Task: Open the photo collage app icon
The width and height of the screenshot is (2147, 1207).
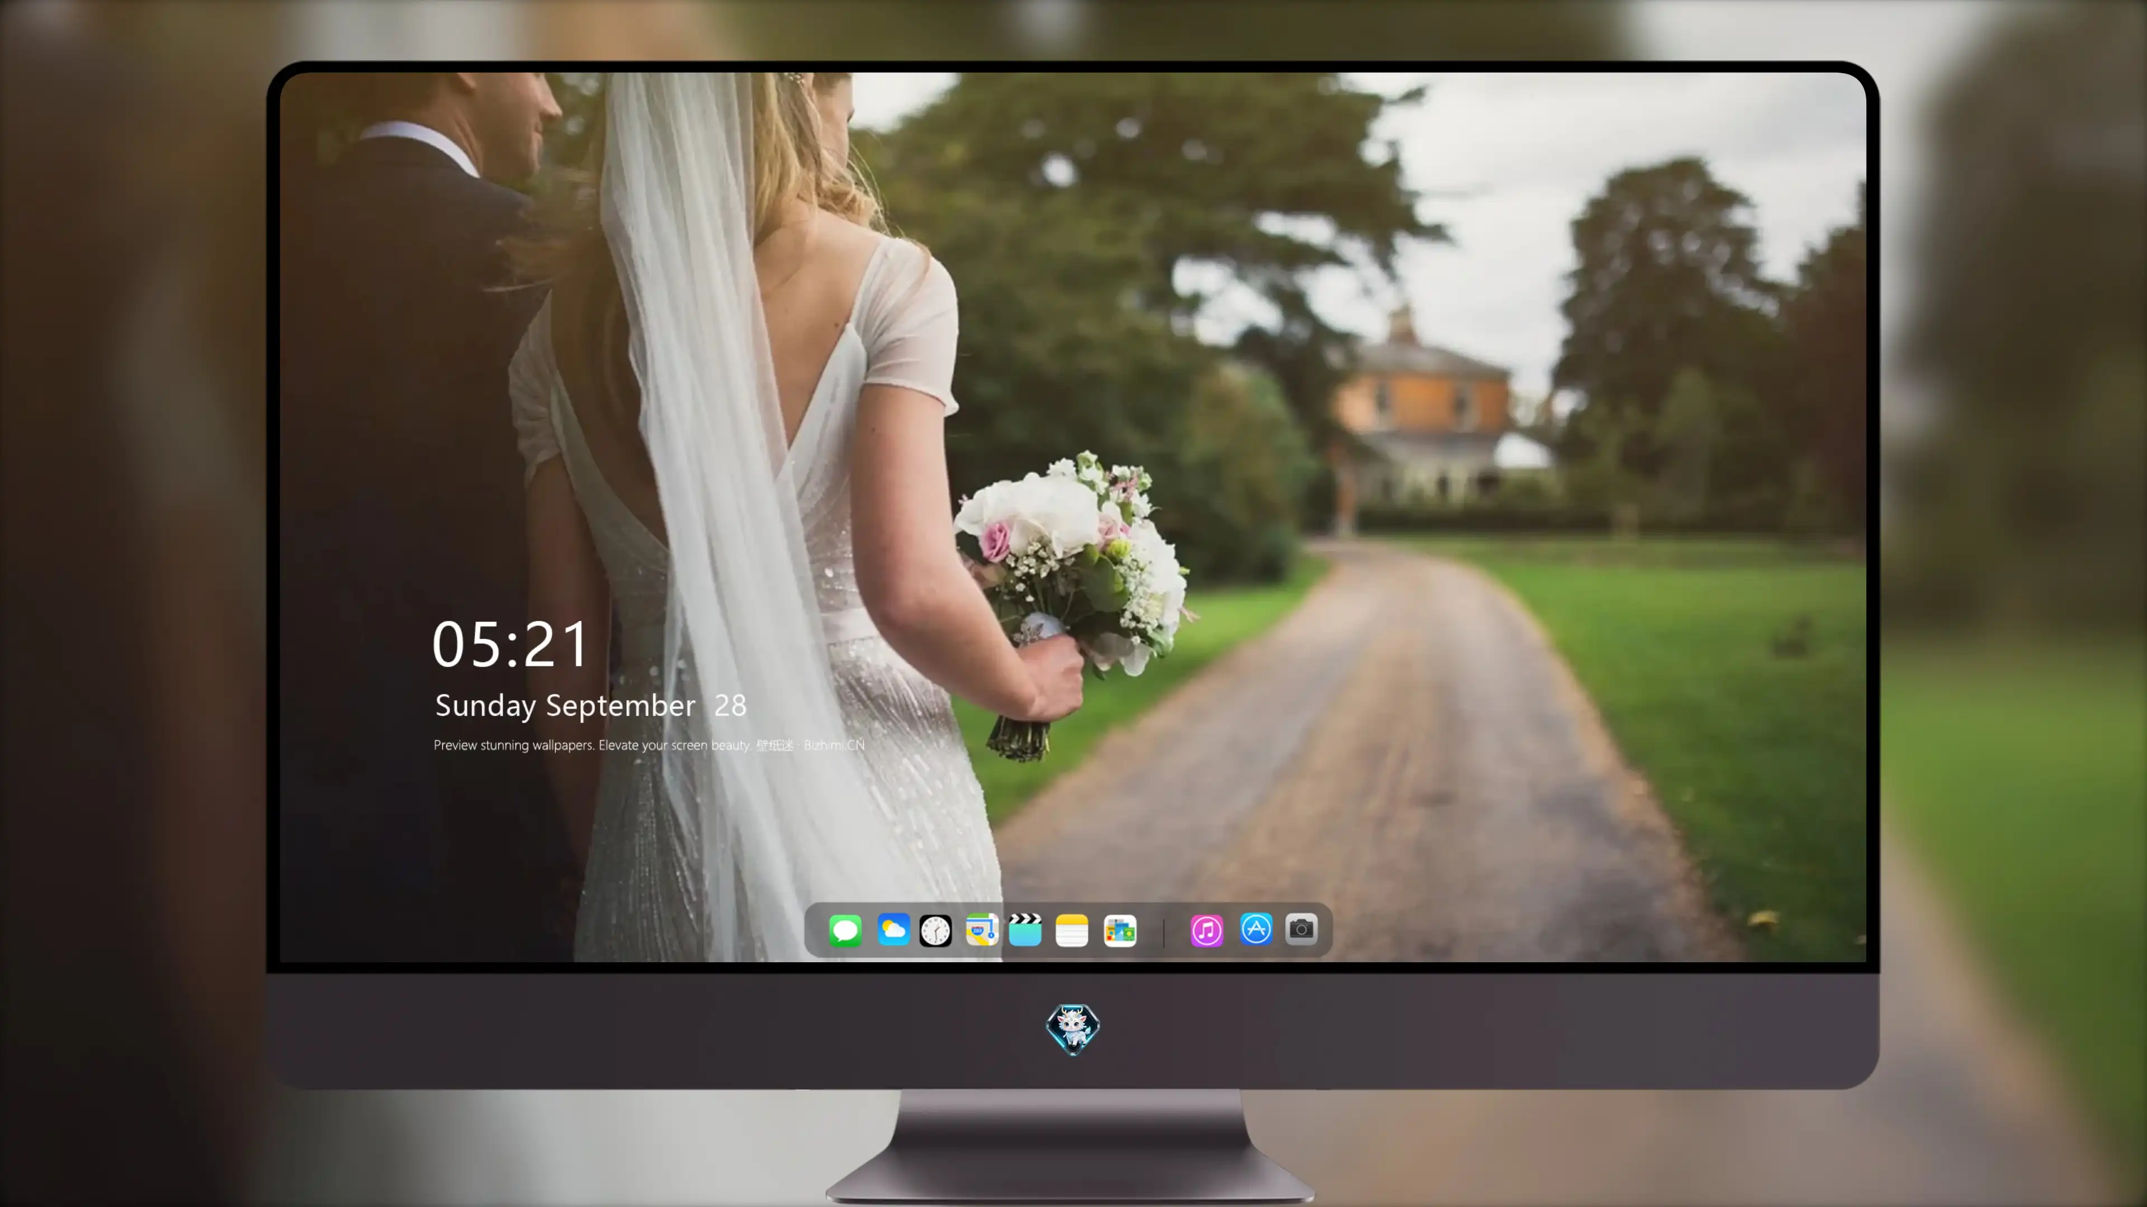Action: 1119,930
